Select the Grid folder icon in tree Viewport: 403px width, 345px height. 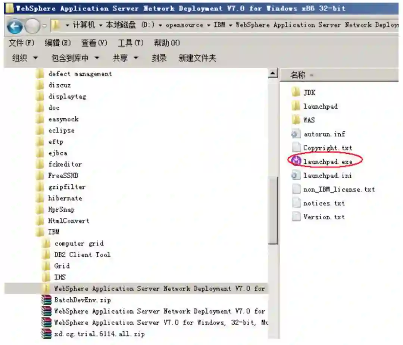(46, 266)
